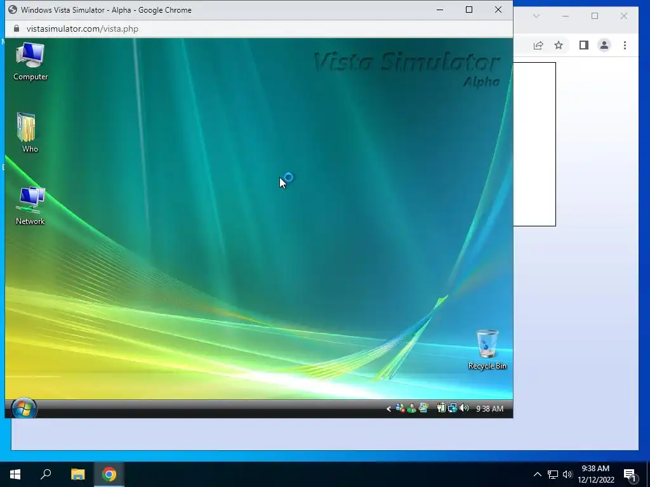Click Windows volume tray icon
The image size is (650, 487).
click(x=567, y=474)
